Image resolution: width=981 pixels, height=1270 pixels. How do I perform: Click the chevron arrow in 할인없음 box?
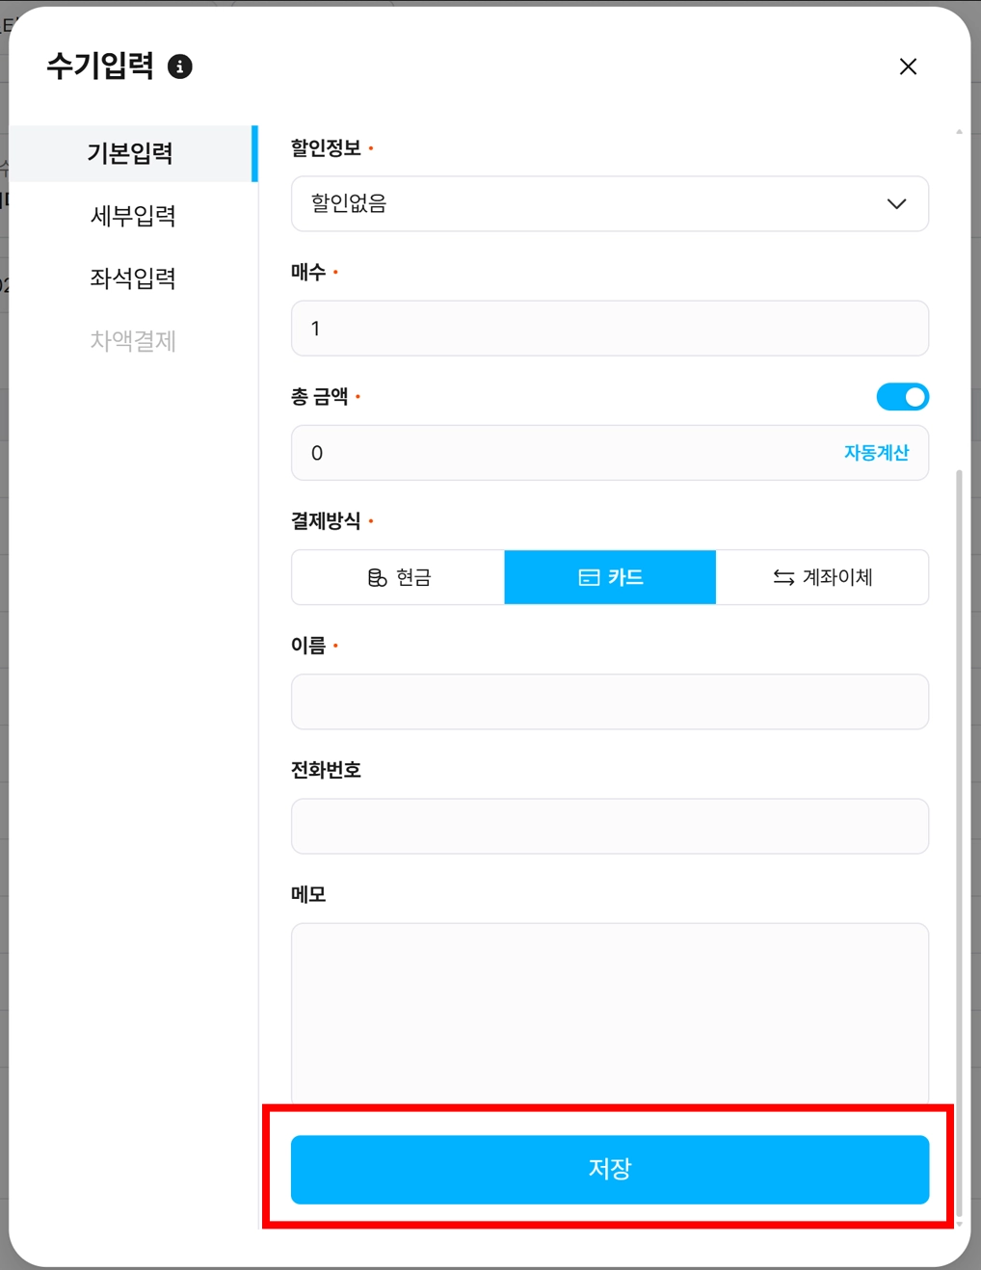click(896, 203)
